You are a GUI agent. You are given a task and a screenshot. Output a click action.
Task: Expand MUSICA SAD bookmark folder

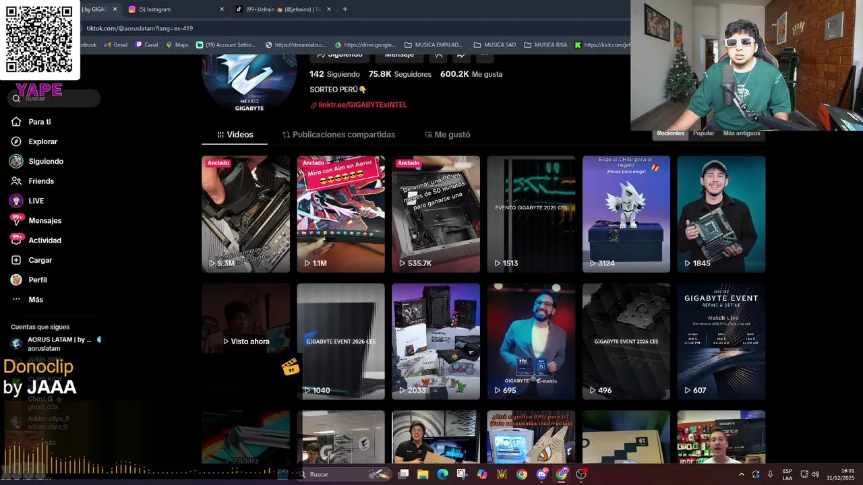(495, 45)
